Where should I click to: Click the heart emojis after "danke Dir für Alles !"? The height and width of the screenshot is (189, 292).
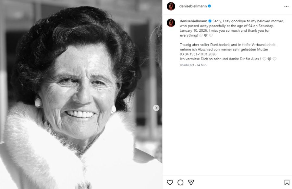[269, 59]
